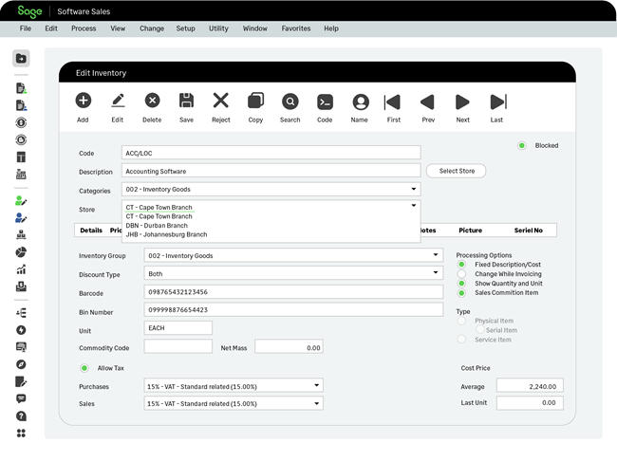617x462 pixels.
Task: Toggle Change While Invoicing option
Action: point(462,273)
